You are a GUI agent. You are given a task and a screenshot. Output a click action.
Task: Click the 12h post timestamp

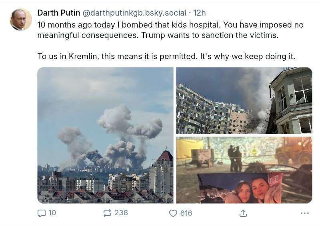pos(199,13)
